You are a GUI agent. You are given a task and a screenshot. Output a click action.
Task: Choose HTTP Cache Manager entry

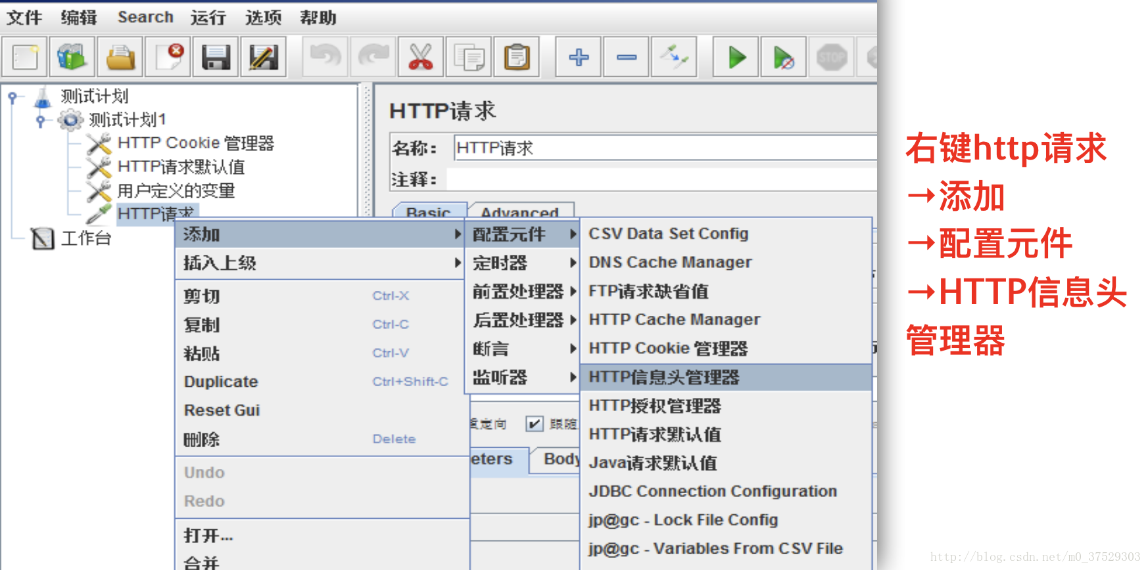726,320
